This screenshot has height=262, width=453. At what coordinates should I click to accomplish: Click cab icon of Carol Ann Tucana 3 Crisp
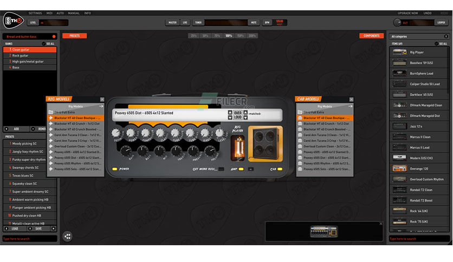pyautogui.click(x=300, y=141)
